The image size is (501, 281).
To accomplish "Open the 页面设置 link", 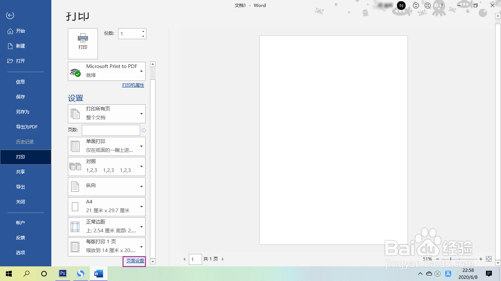I will (135, 261).
